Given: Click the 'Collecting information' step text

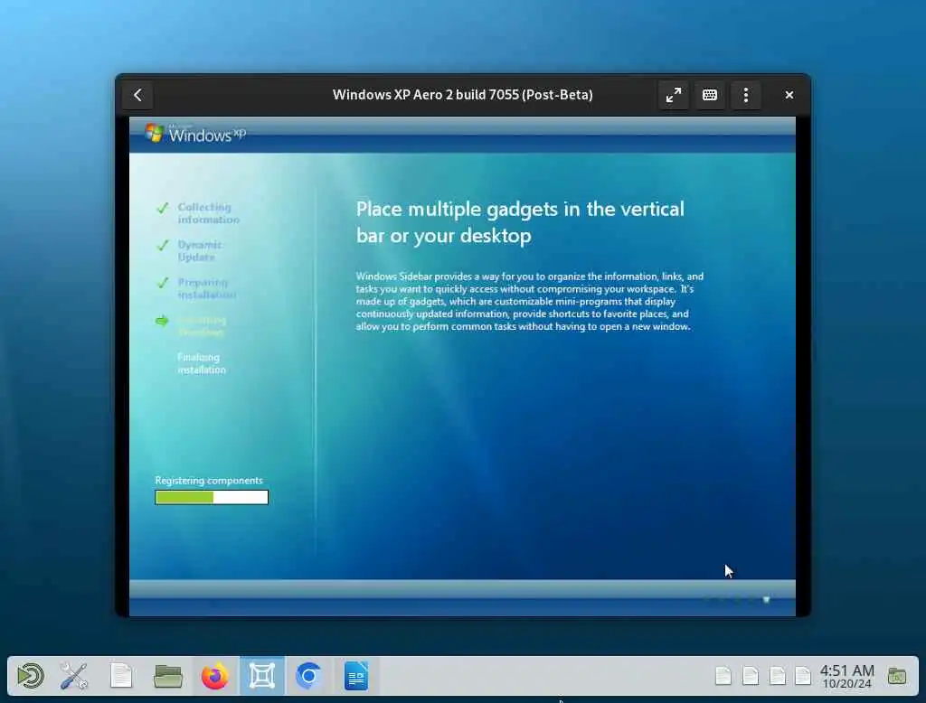Looking at the screenshot, I should click(209, 213).
